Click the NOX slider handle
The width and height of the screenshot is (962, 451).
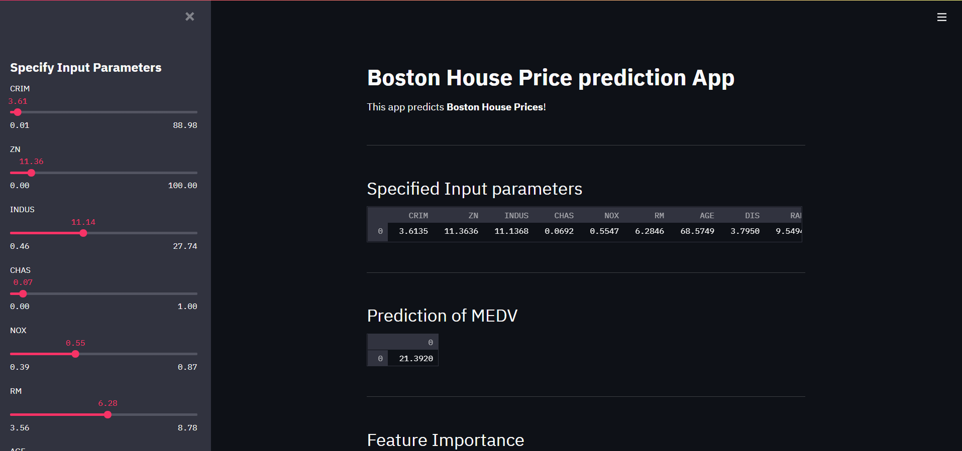tap(75, 354)
